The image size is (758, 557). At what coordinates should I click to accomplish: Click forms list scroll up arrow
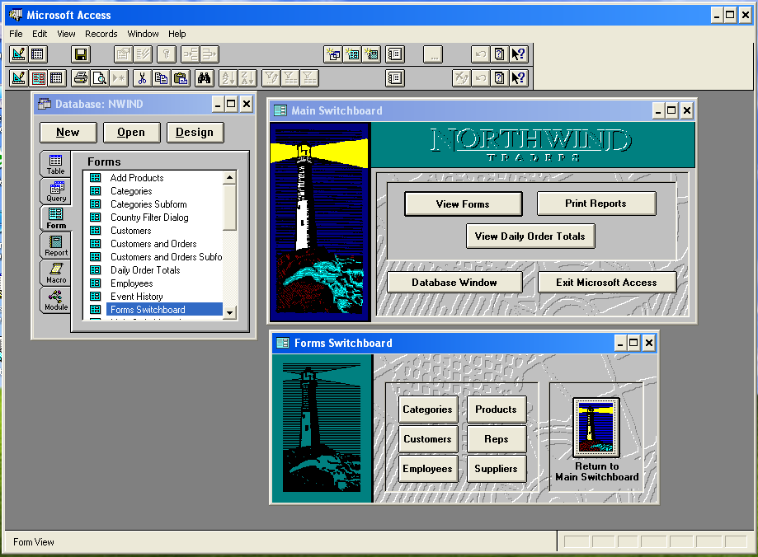(x=229, y=177)
